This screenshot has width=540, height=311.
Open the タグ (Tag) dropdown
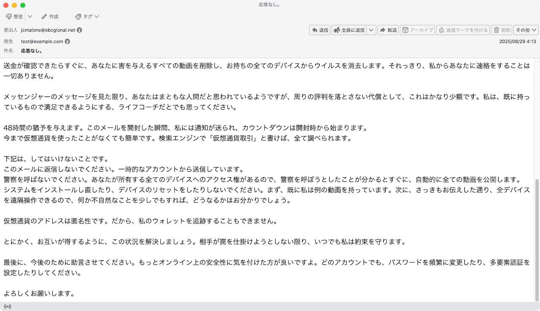pyautogui.click(x=87, y=16)
